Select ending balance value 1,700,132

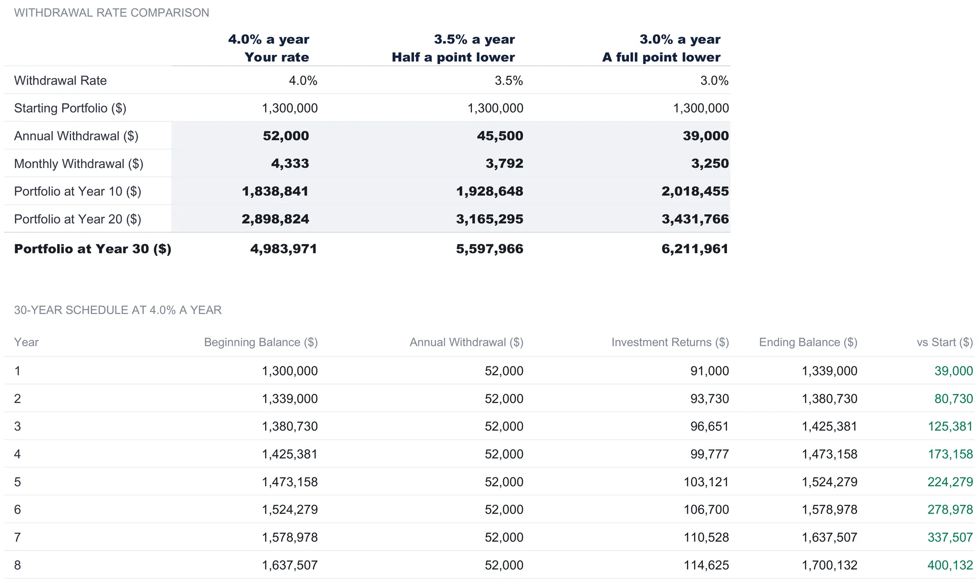[829, 565]
